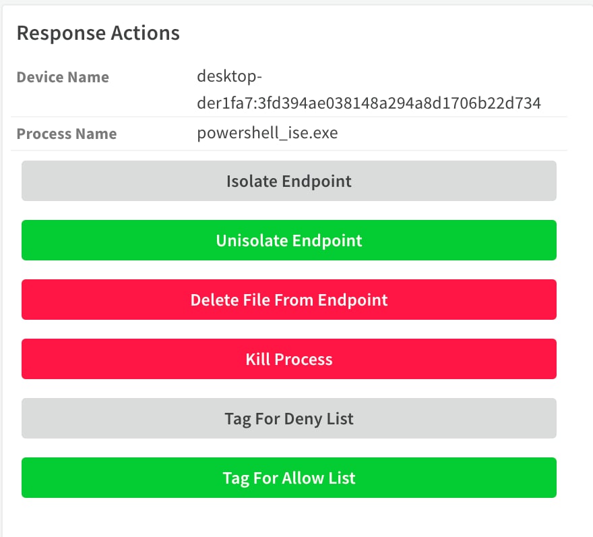Image resolution: width=593 pixels, height=537 pixels.
Task: Tag the process for Deny List
Action: click(x=289, y=418)
